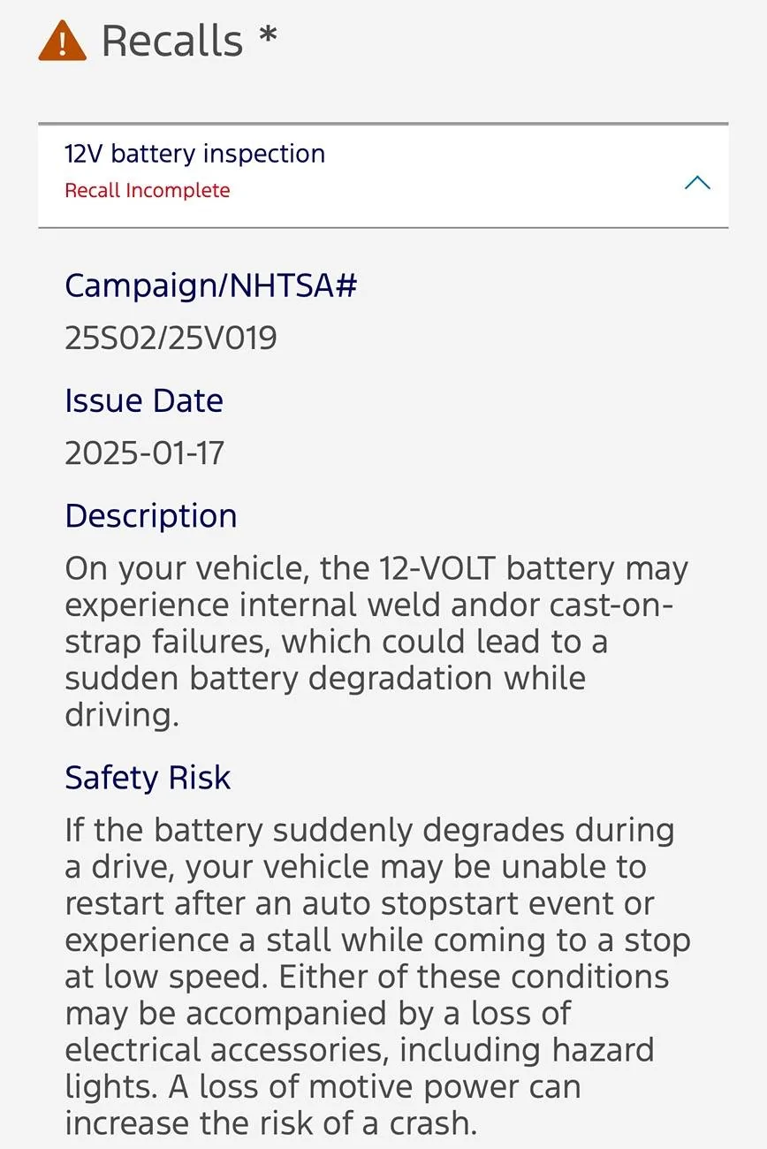Tap "increase the risk of a crash." text
Image resolution: width=767 pixels, height=1149 pixels.
pos(270,1122)
